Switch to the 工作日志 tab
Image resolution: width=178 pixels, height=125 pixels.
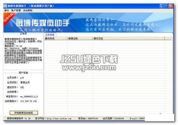[50, 35]
